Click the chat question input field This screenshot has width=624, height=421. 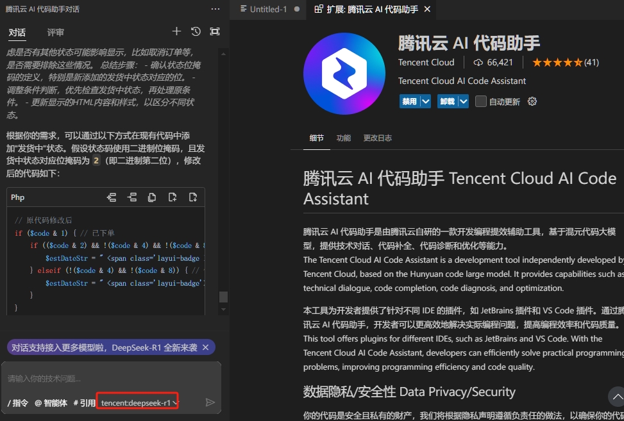(111, 379)
